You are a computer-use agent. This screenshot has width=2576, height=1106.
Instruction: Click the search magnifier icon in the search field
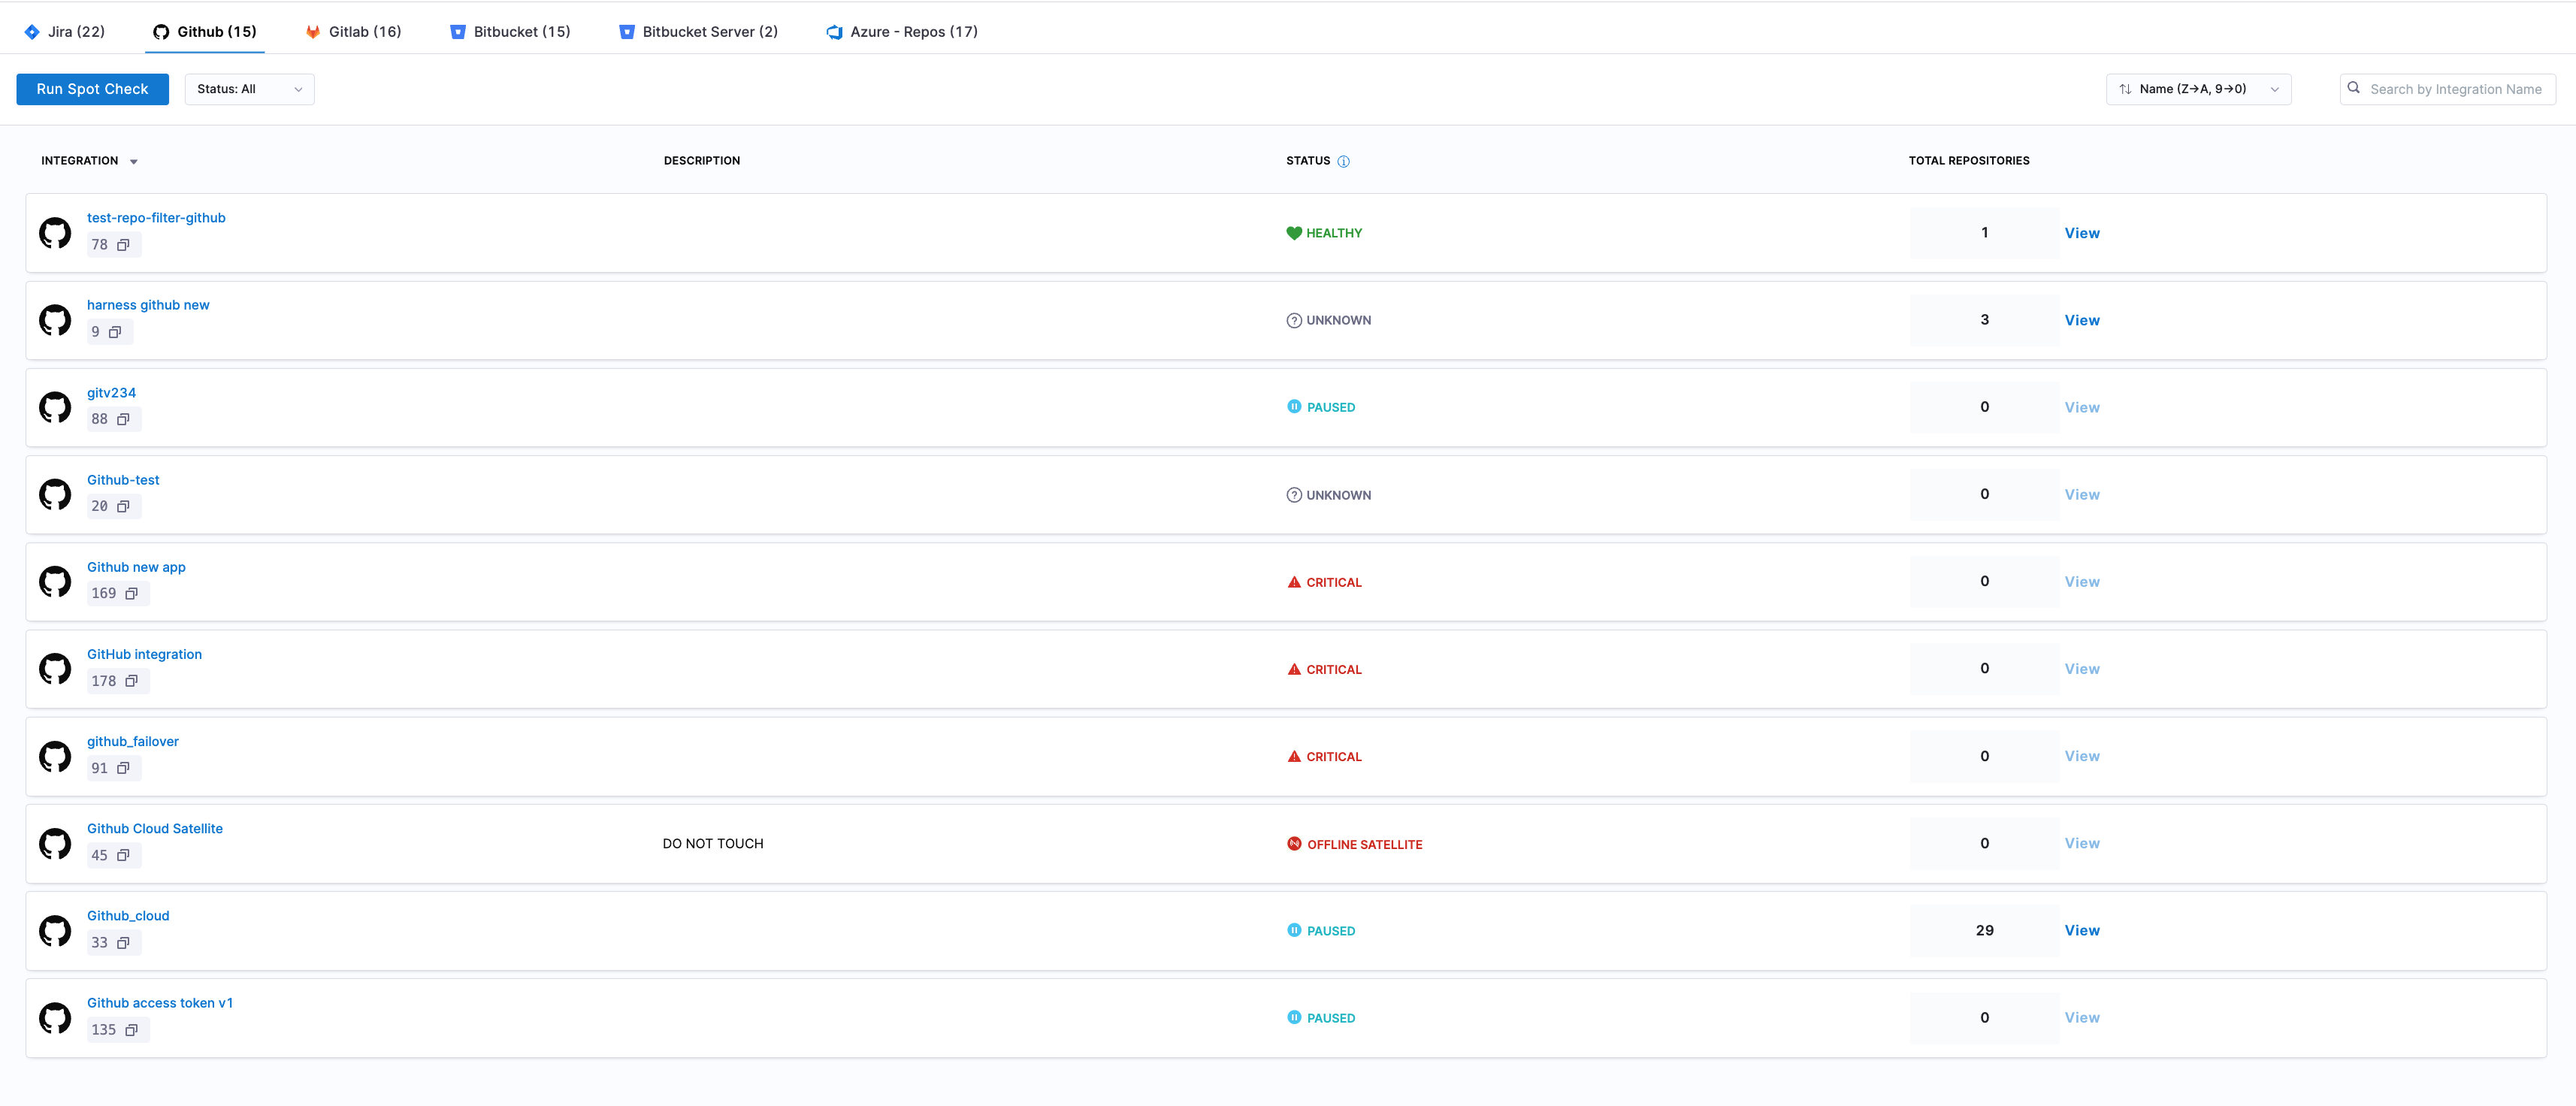click(2354, 89)
